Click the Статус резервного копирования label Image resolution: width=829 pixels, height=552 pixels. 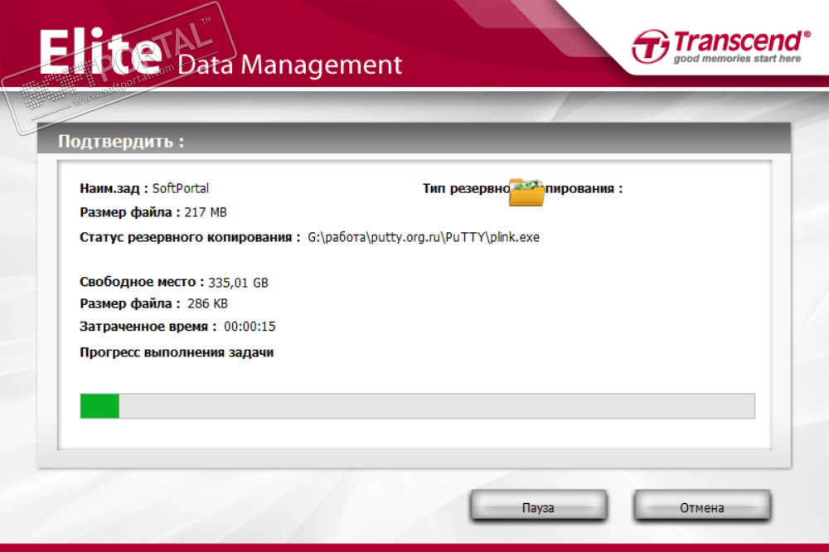(190, 237)
